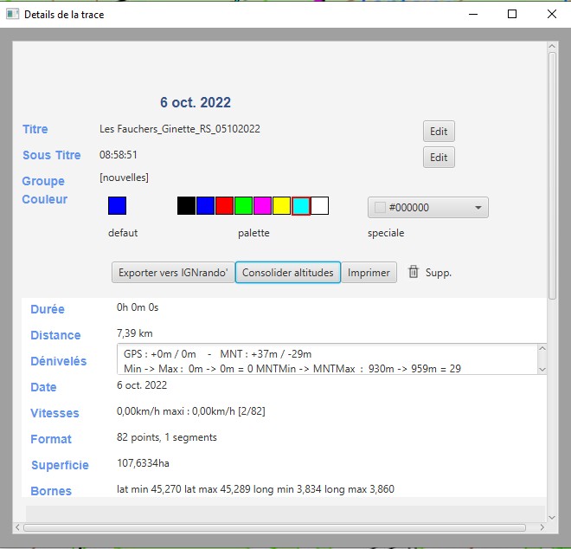Viewport: 571px width, 549px height.
Task: Maximize the Details de la trace window
Action: pyautogui.click(x=512, y=15)
